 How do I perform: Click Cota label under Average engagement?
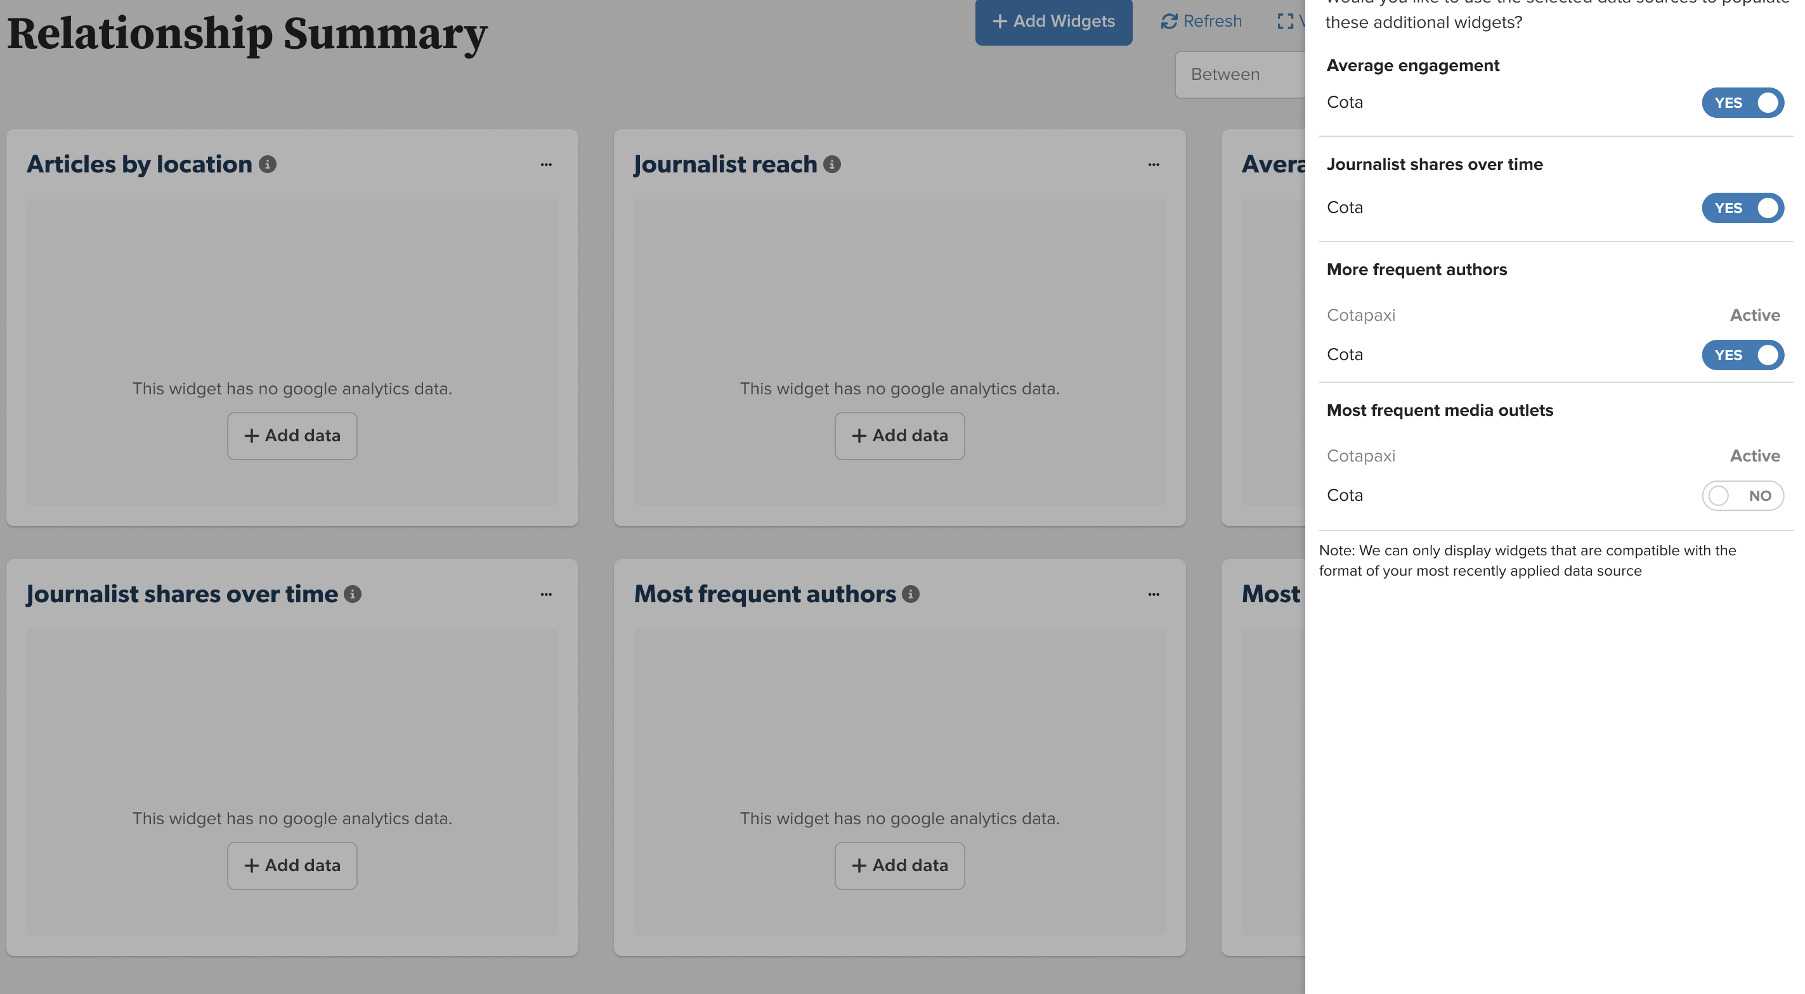[x=1345, y=102]
